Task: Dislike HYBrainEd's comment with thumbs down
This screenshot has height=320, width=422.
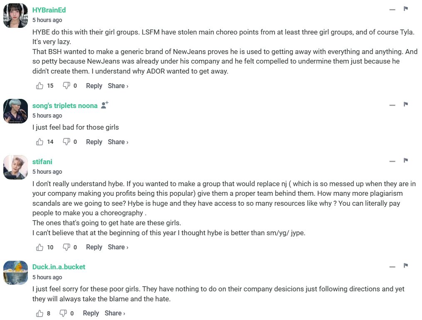Action: [66, 86]
